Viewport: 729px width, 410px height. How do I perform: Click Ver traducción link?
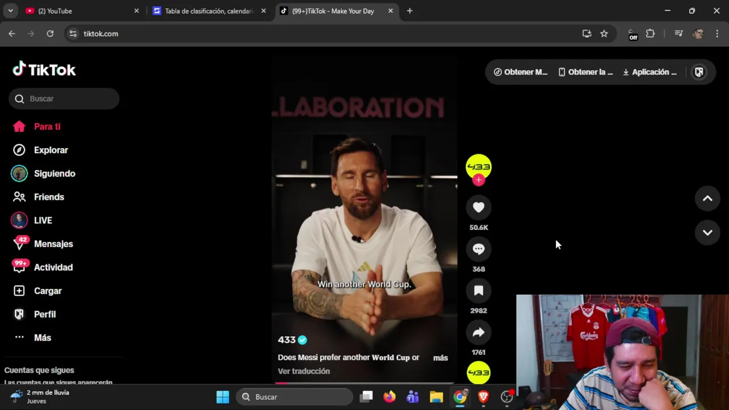coord(304,371)
